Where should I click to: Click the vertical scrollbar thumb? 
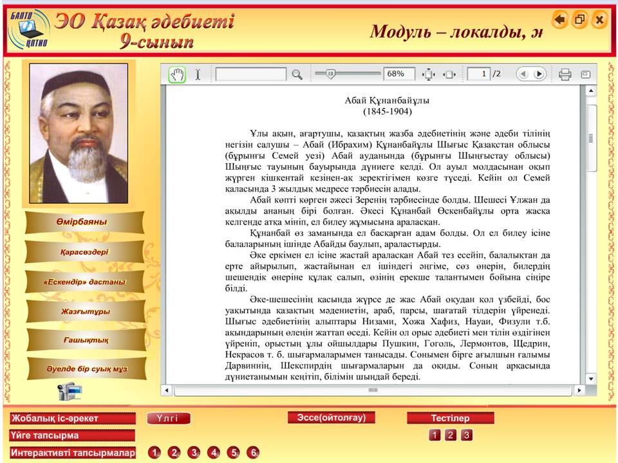pos(591,138)
